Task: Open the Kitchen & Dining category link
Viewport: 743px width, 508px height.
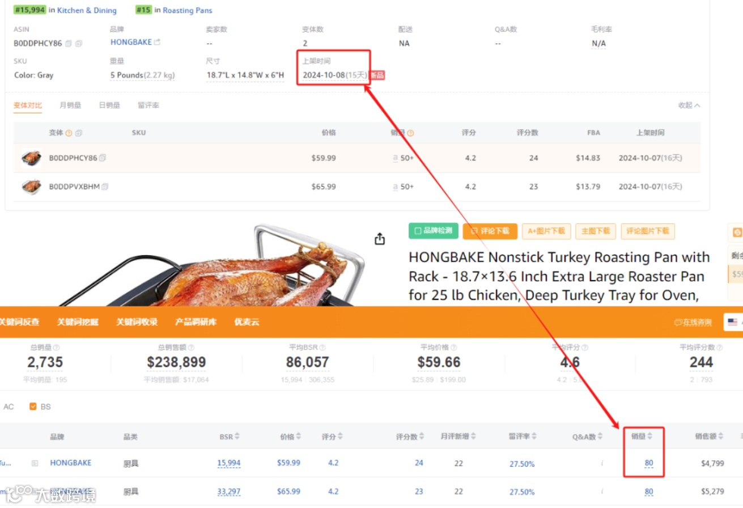Action: 87,10
